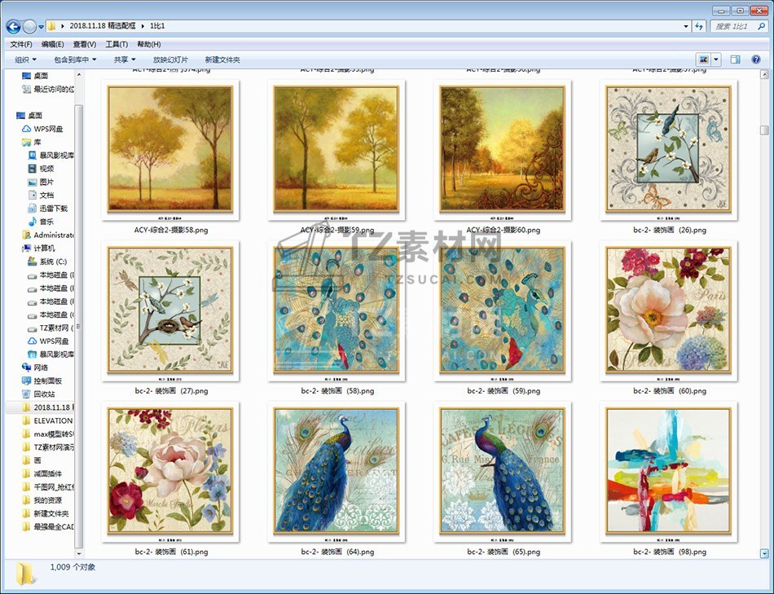The image size is (774, 594).
Task: Select 网络 in the sidebar
Action: [x=35, y=367]
